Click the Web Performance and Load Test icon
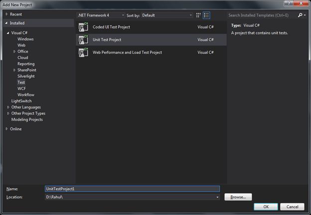 (x=83, y=52)
